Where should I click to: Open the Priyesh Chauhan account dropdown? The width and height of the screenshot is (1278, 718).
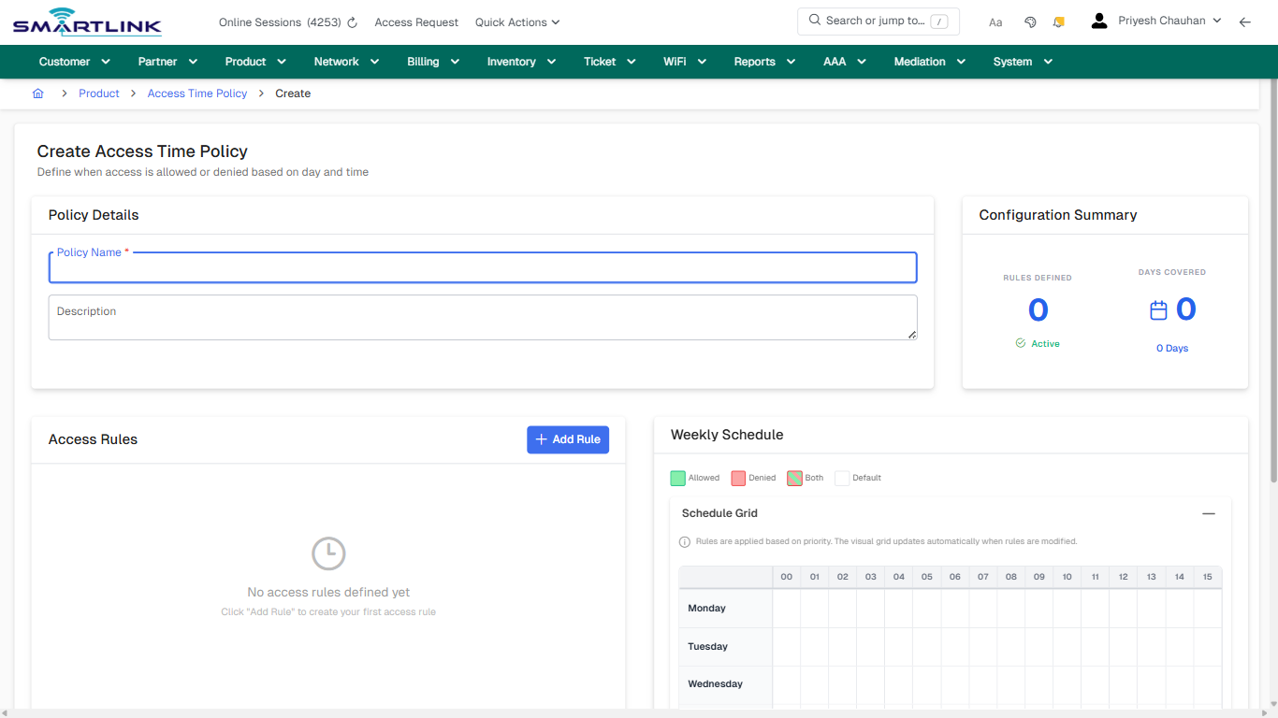pos(1169,20)
